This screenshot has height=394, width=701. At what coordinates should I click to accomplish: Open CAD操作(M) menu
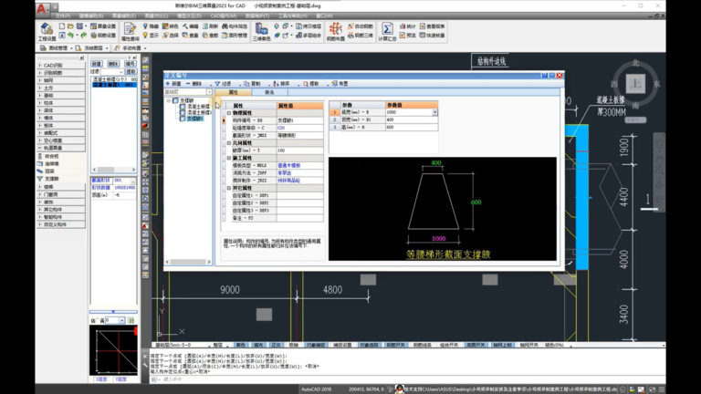(x=224, y=16)
